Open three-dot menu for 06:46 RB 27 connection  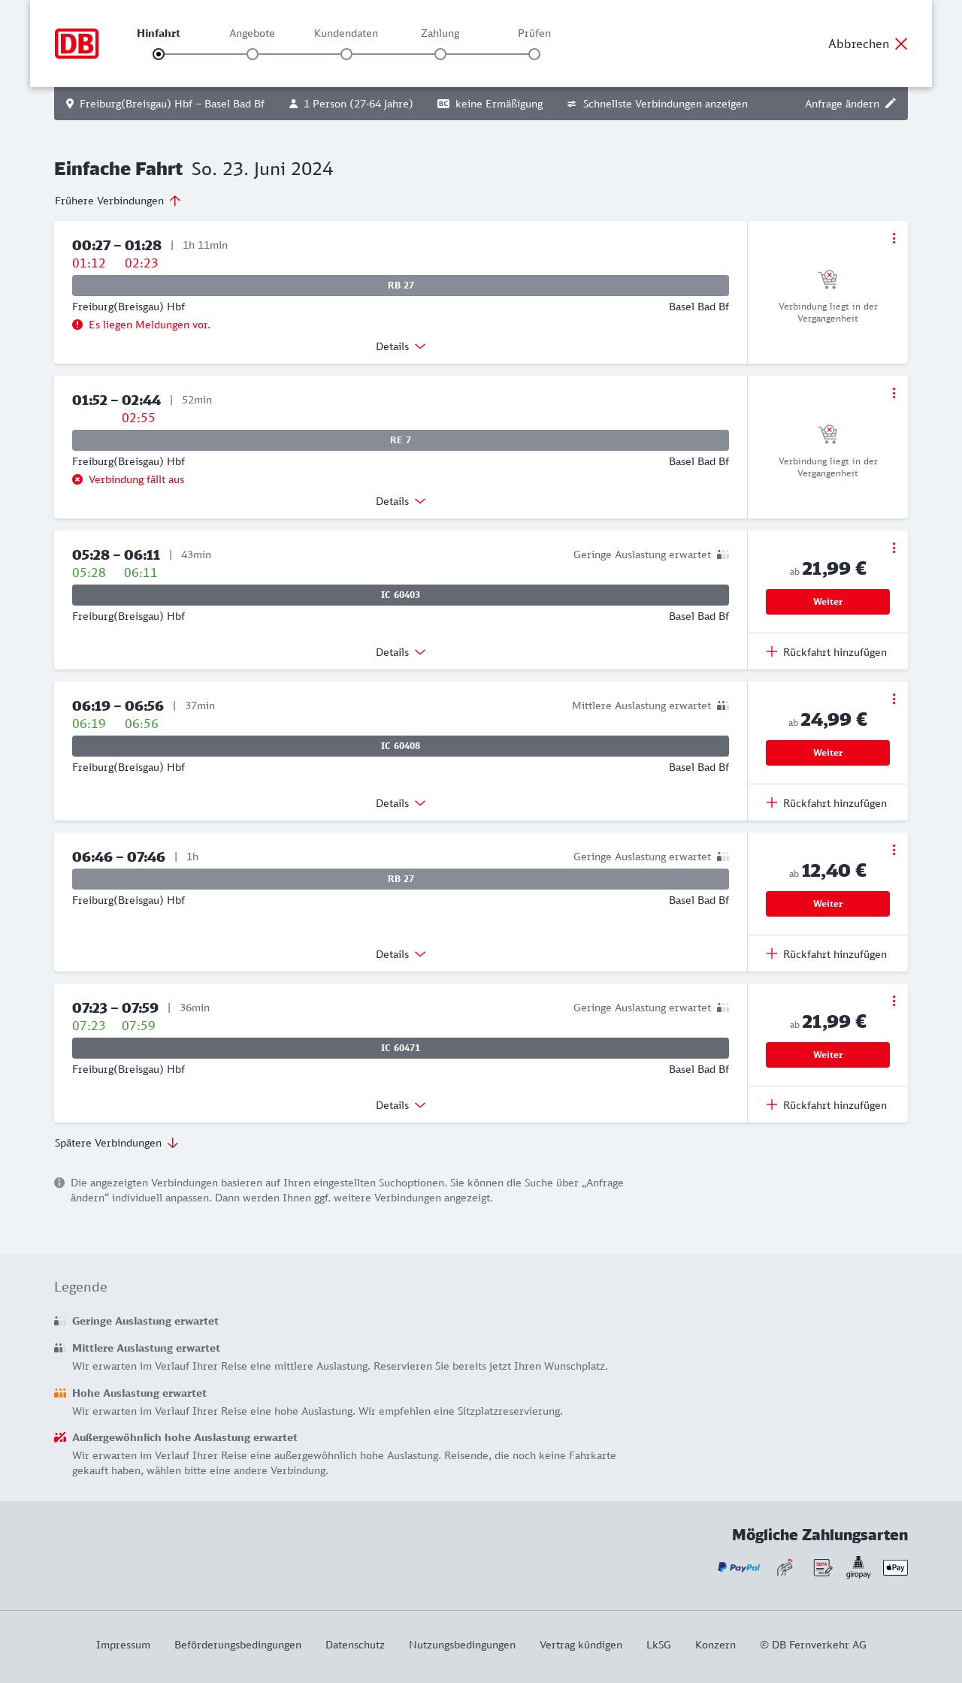coord(894,850)
